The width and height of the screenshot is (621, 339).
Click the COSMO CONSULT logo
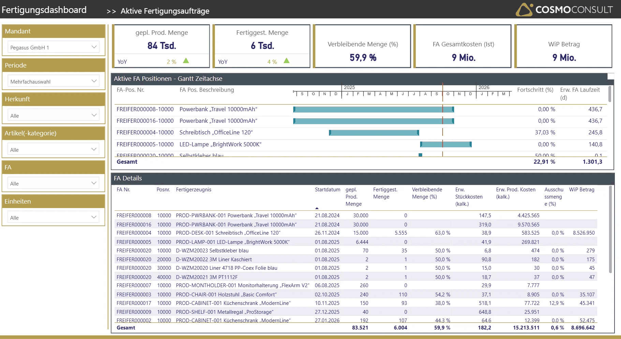pos(564,10)
